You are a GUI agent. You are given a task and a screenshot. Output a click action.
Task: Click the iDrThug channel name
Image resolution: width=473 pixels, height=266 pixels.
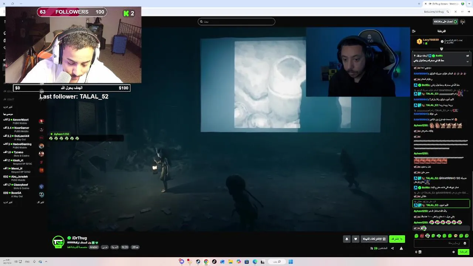point(79,238)
